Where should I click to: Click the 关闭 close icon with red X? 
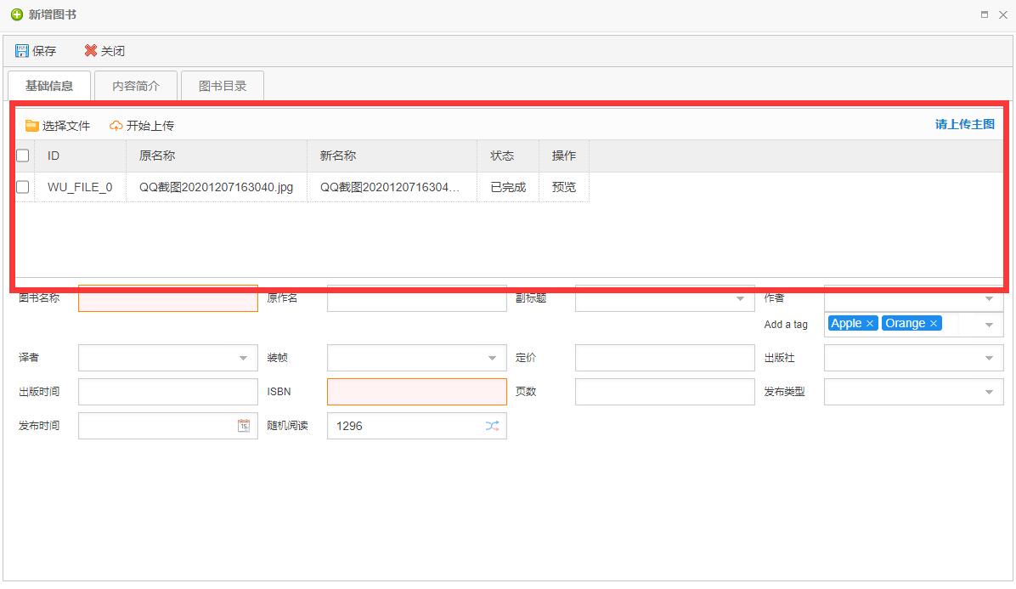tap(91, 50)
